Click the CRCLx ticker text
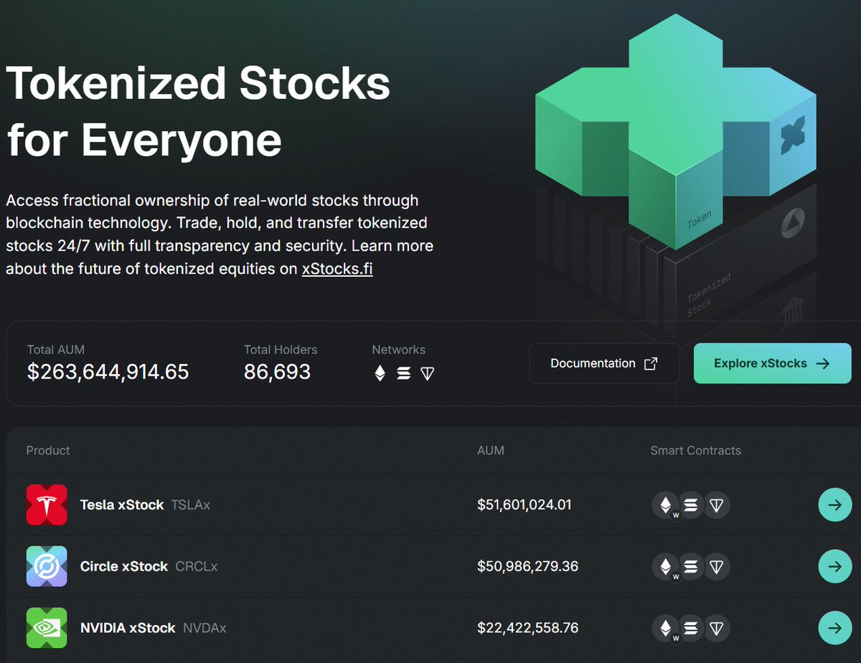861x663 pixels. point(197,567)
